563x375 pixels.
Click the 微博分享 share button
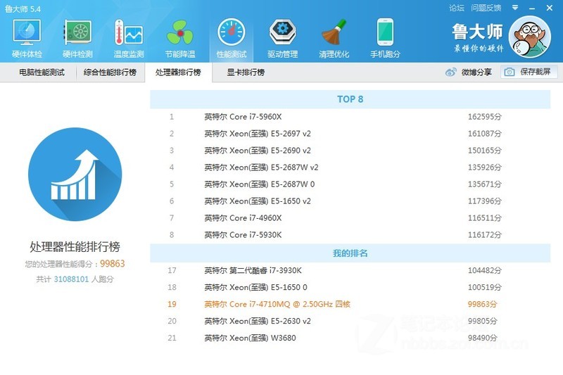tap(468, 72)
